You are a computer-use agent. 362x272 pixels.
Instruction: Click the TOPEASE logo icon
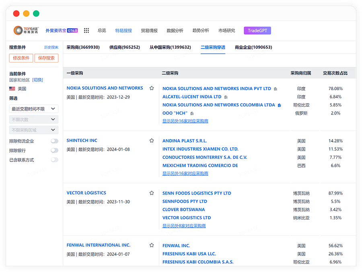pos(18,31)
